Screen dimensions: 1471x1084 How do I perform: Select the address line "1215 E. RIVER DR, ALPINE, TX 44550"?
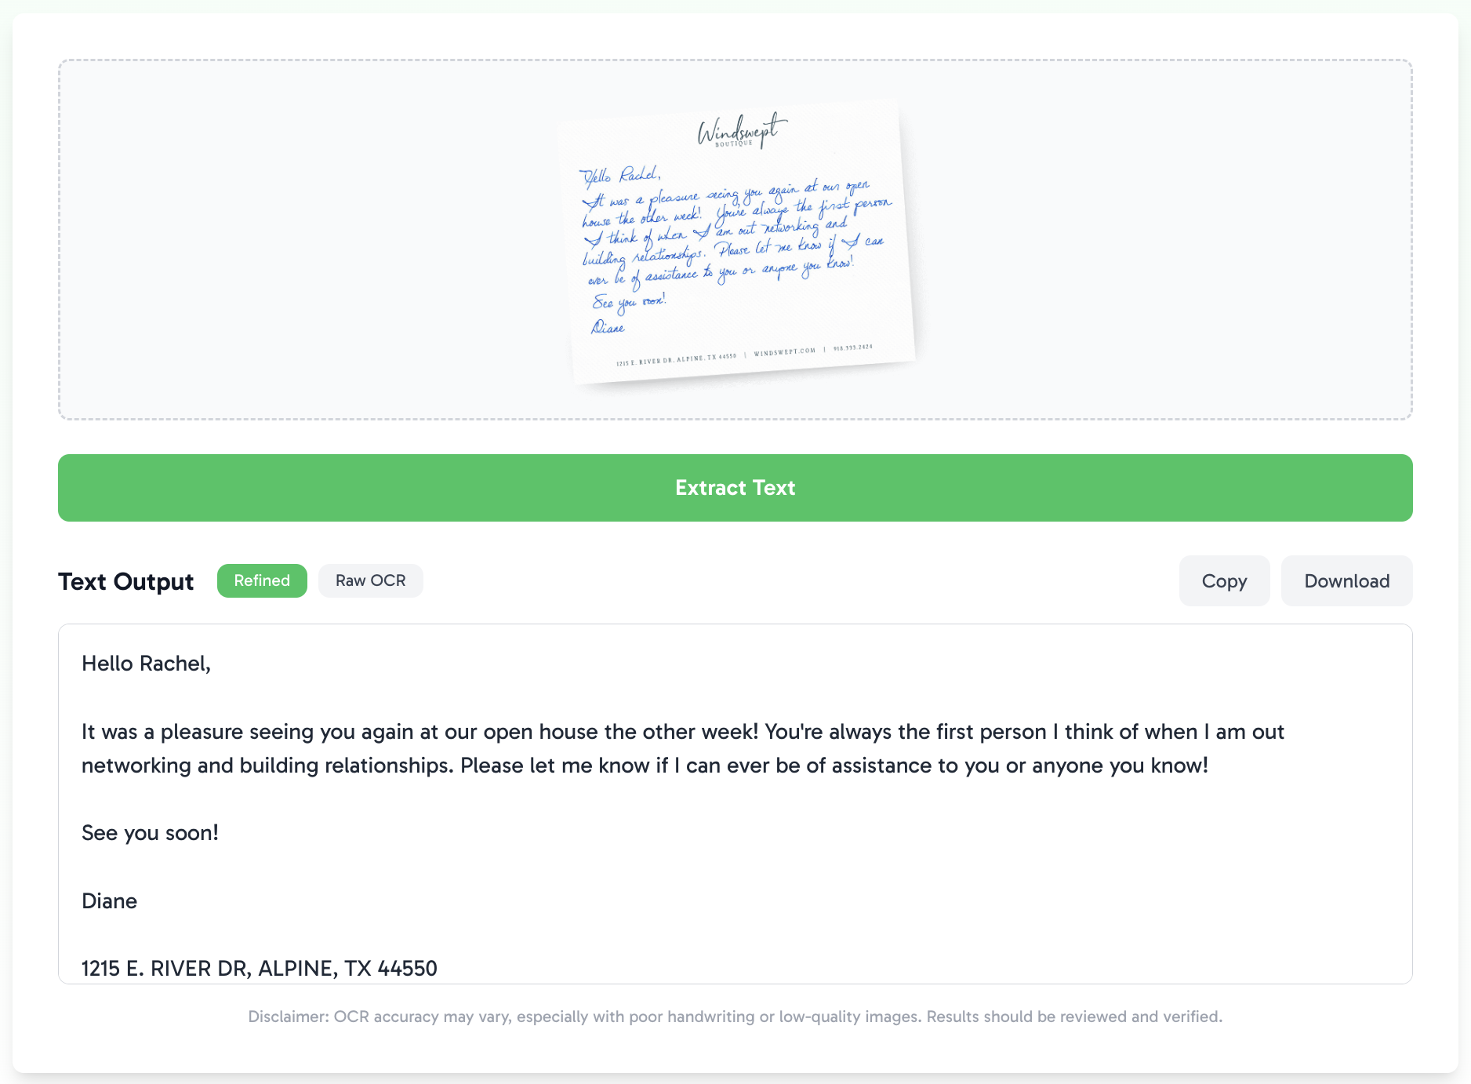(259, 969)
